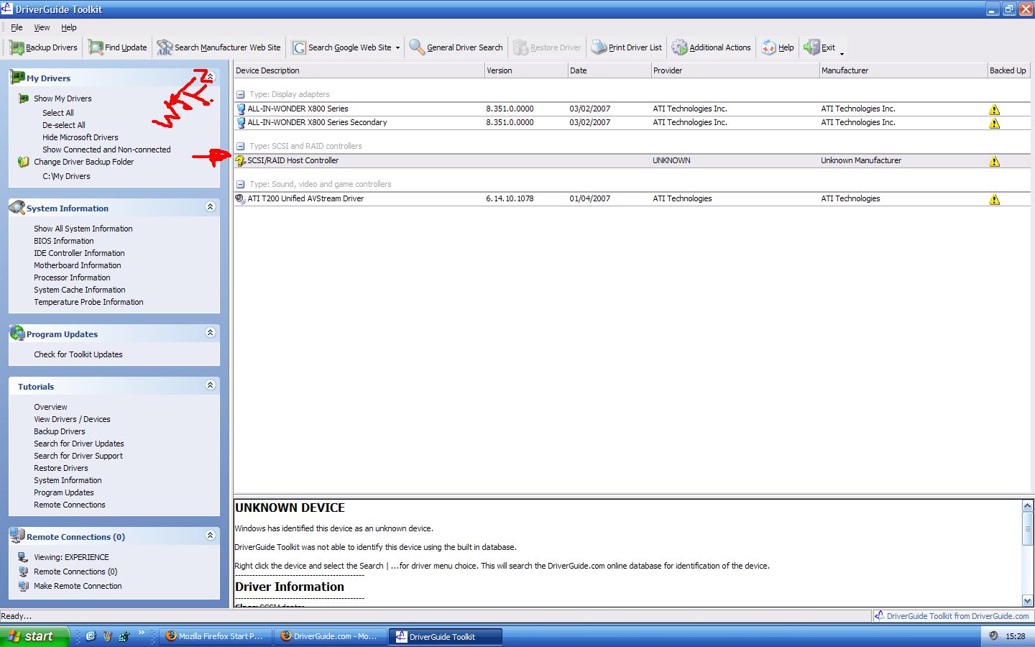Viewport: 1035px width, 647px height.
Task: Click description pane scrollbar down arrow
Action: (x=1027, y=600)
